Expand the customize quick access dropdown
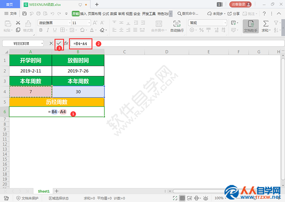Screen dimensions: 285x202 pos(66,14)
